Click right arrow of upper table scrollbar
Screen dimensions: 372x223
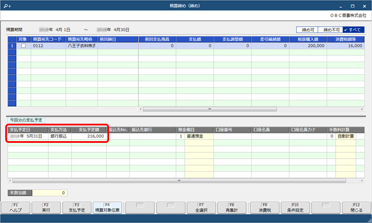pyautogui.click(x=362, y=109)
